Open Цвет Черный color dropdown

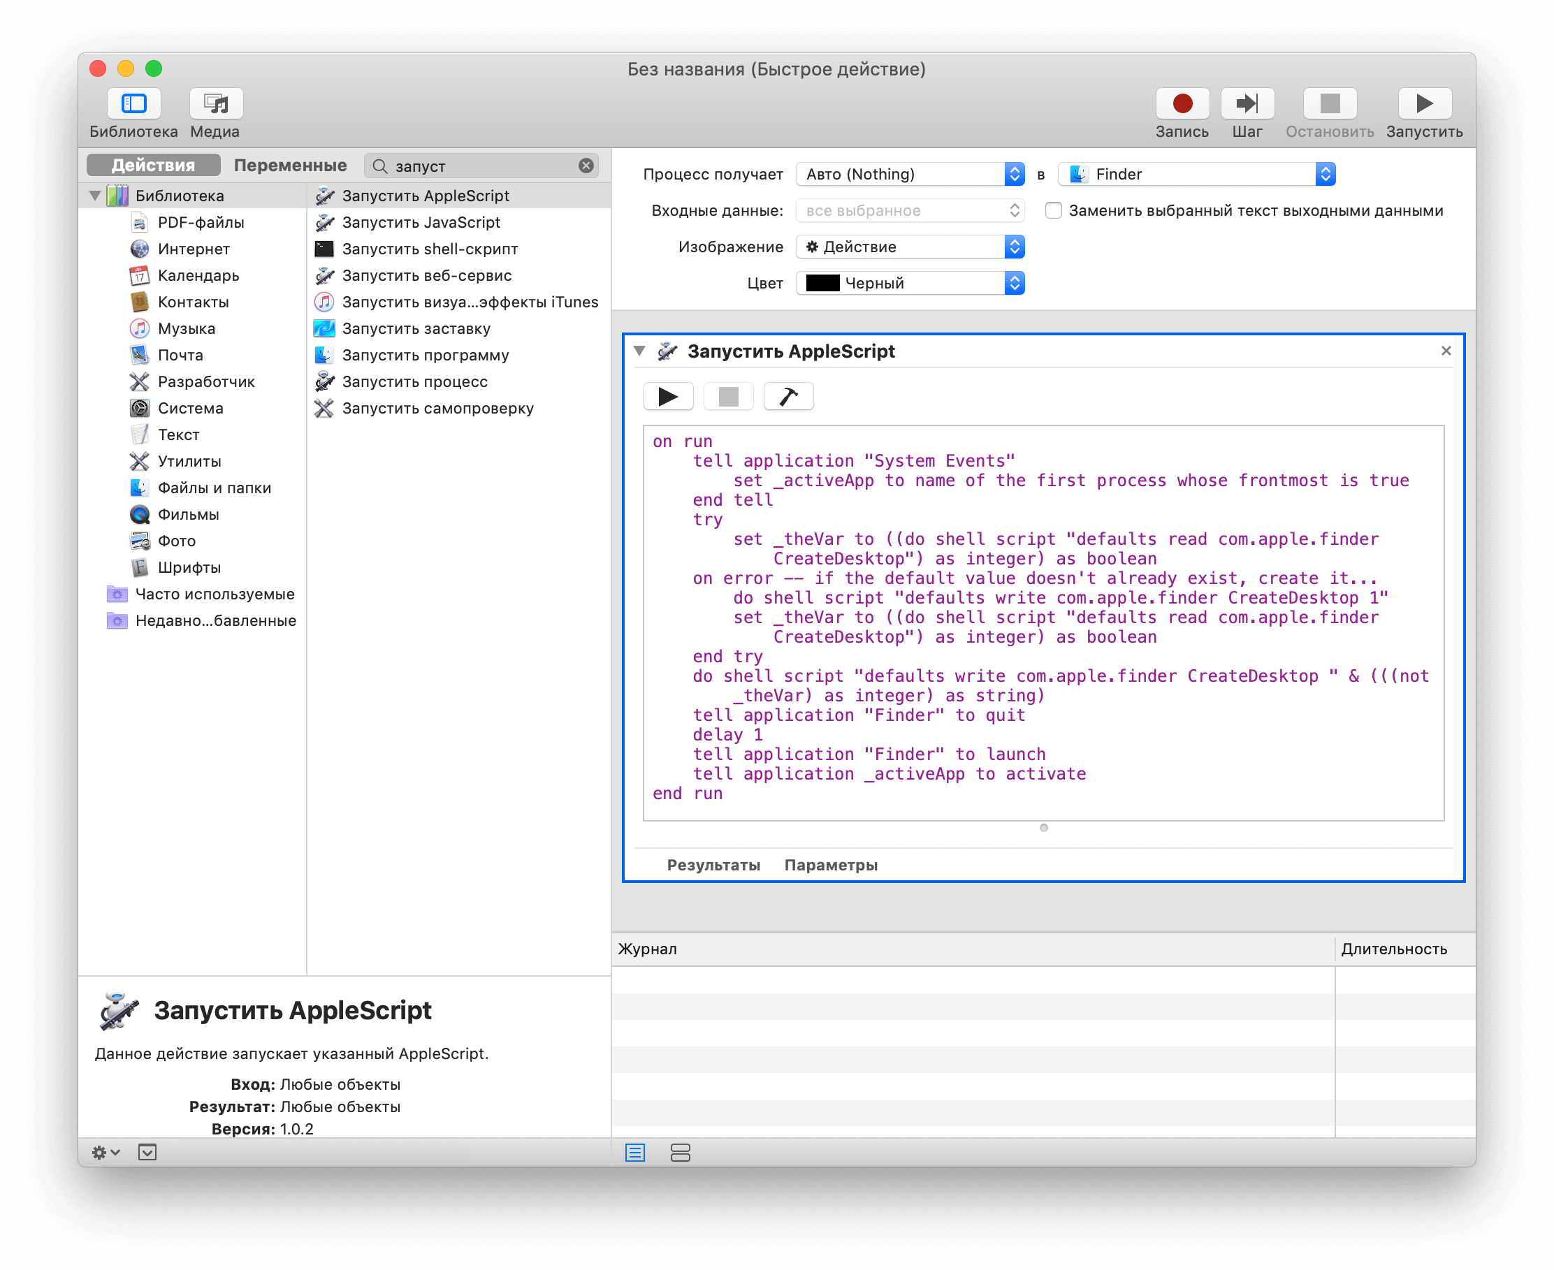click(910, 283)
